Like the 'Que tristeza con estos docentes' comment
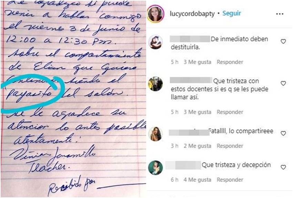Image resolution: width=293 pixels, height=198 pixels. 283,83
